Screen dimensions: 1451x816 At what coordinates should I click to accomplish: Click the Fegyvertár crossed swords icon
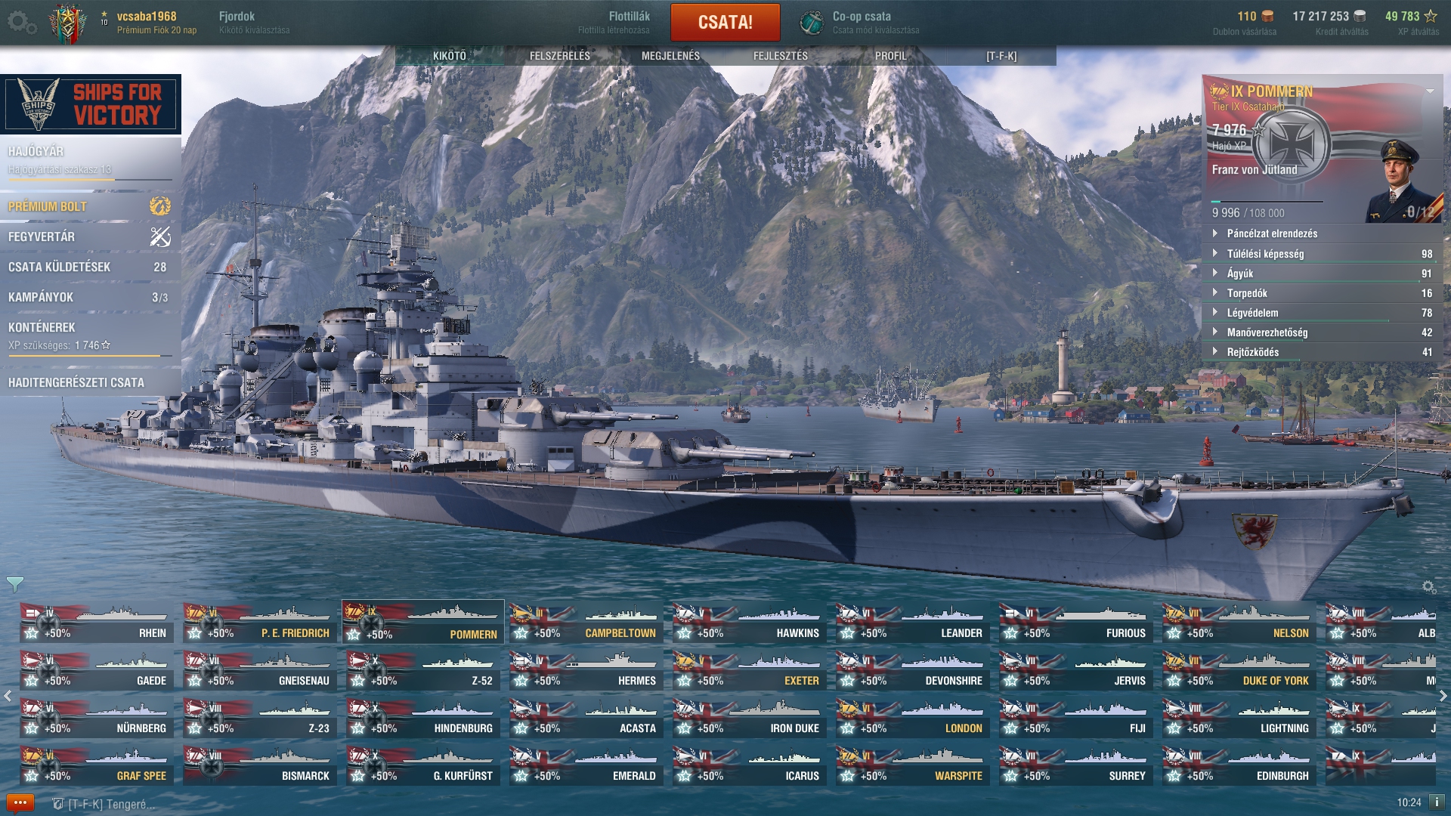click(x=159, y=236)
